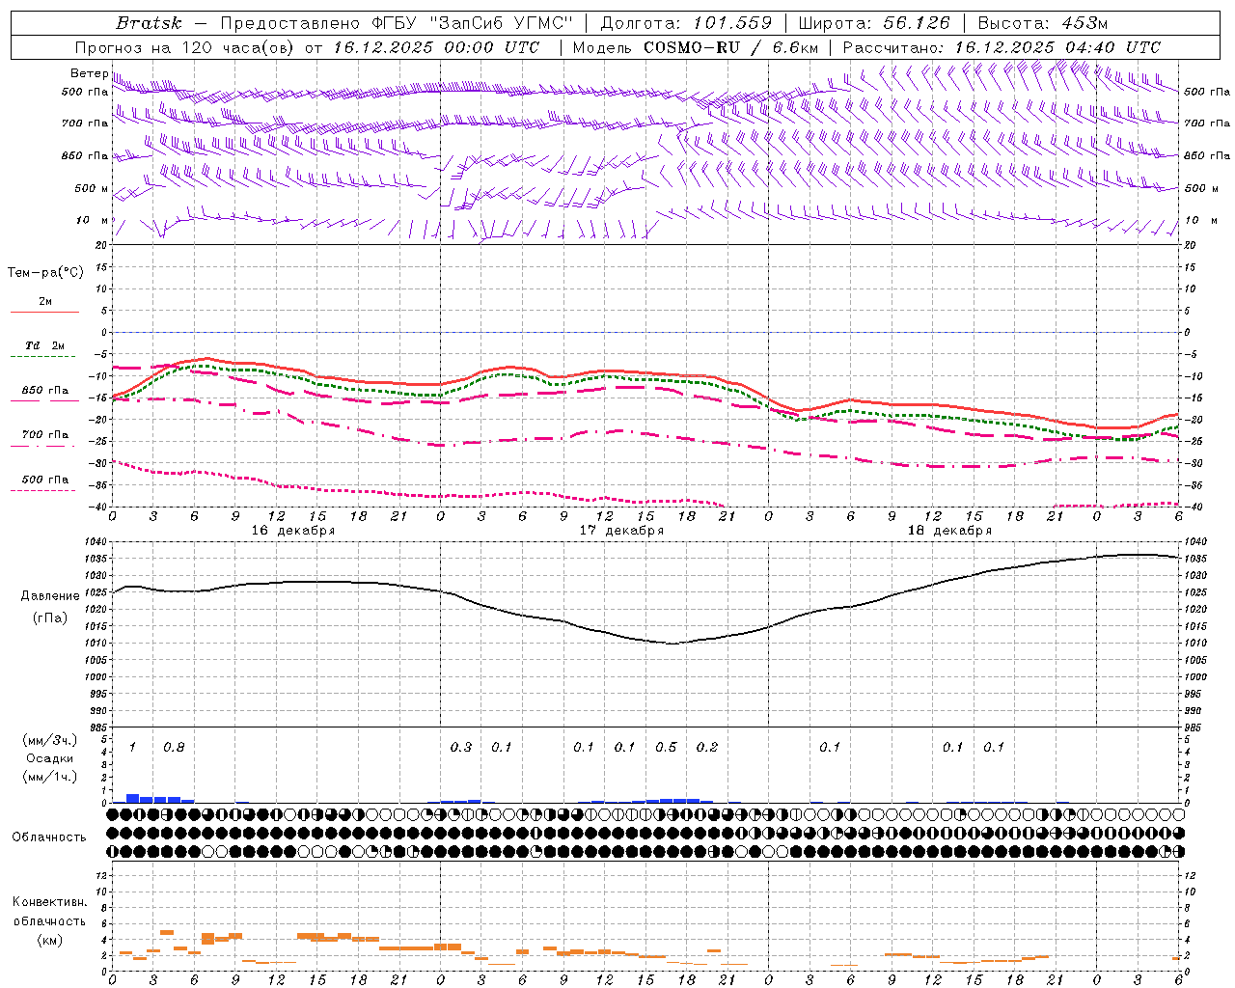This screenshot has width=1235, height=988.
Task: Click the (гПа) pressure unit label
Action: click(50, 618)
